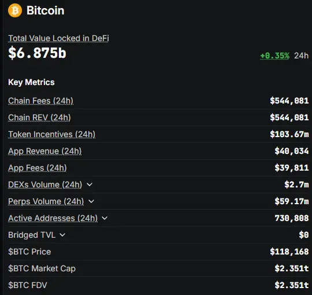Screen dimensions: 312x295
Task: Select the Token Incentives (24h) label
Action: click(52, 134)
